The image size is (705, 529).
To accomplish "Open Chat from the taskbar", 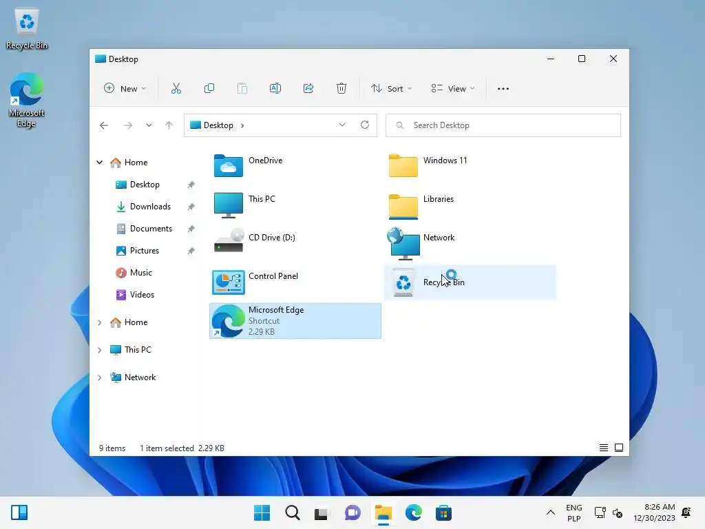I will [x=352, y=512].
